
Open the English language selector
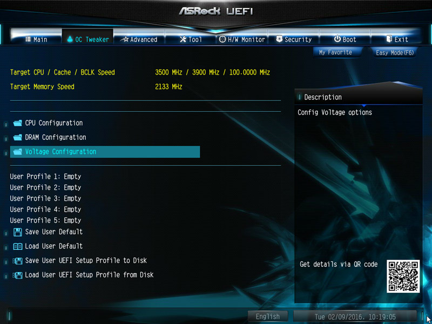click(x=267, y=316)
